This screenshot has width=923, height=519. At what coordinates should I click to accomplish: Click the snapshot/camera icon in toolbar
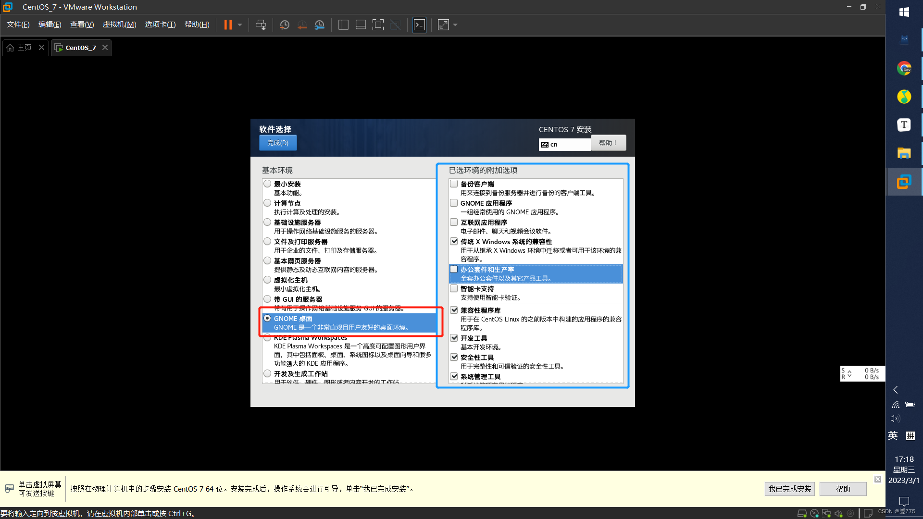(284, 25)
